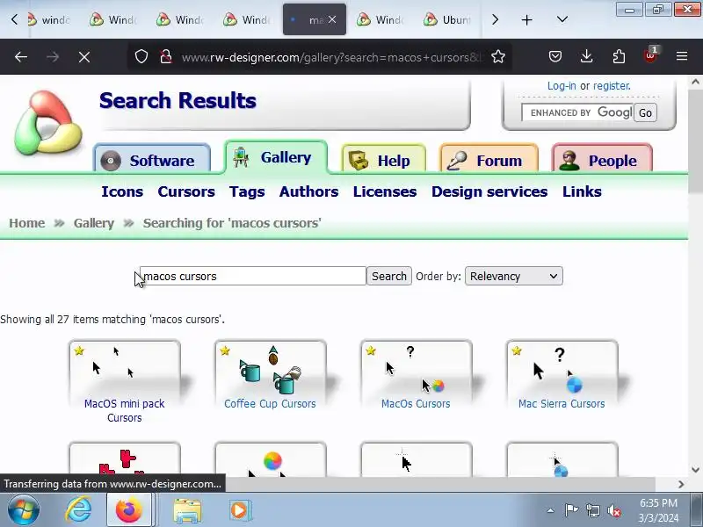Click the horizontal scrollbar right arrow

coord(681,484)
